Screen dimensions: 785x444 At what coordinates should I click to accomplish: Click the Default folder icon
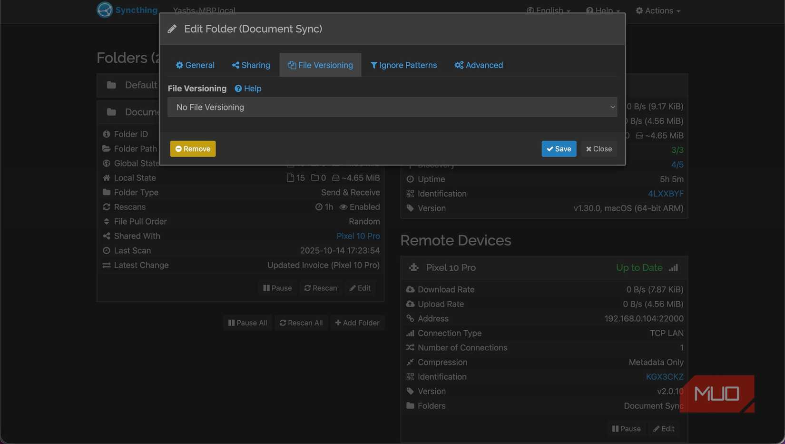pos(111,85)
